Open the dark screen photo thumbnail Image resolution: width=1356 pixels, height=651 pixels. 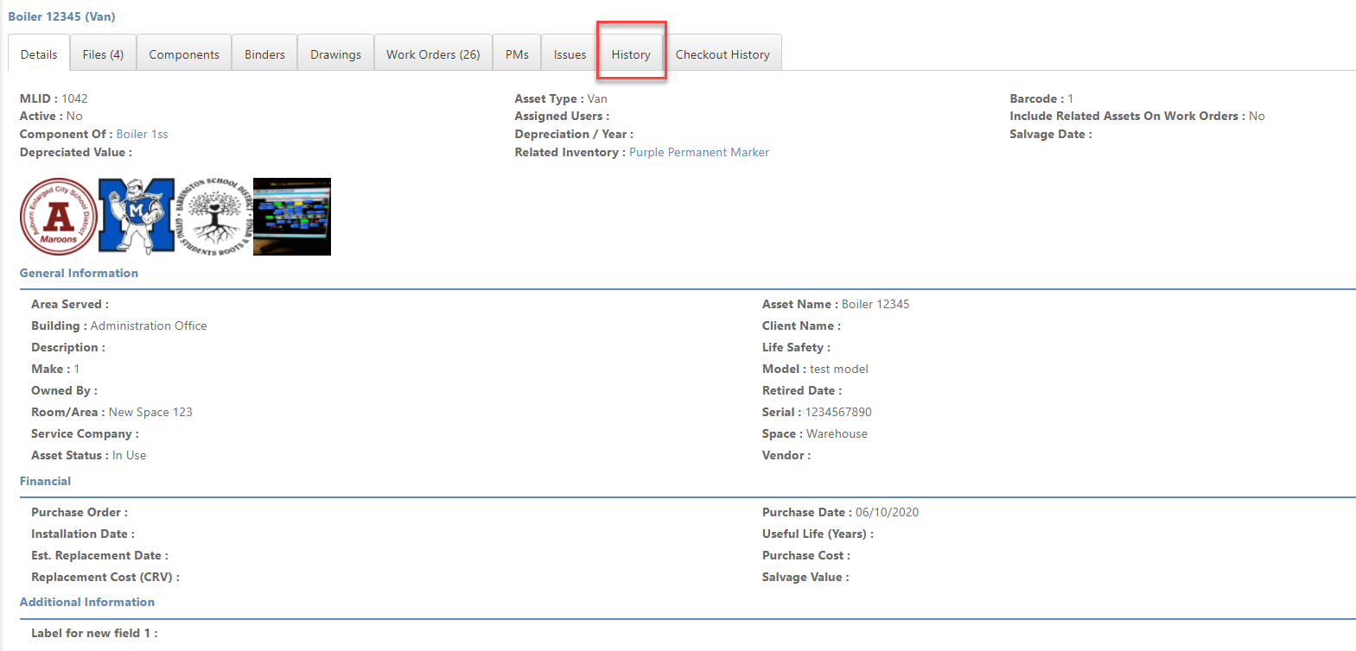point(292,217)
